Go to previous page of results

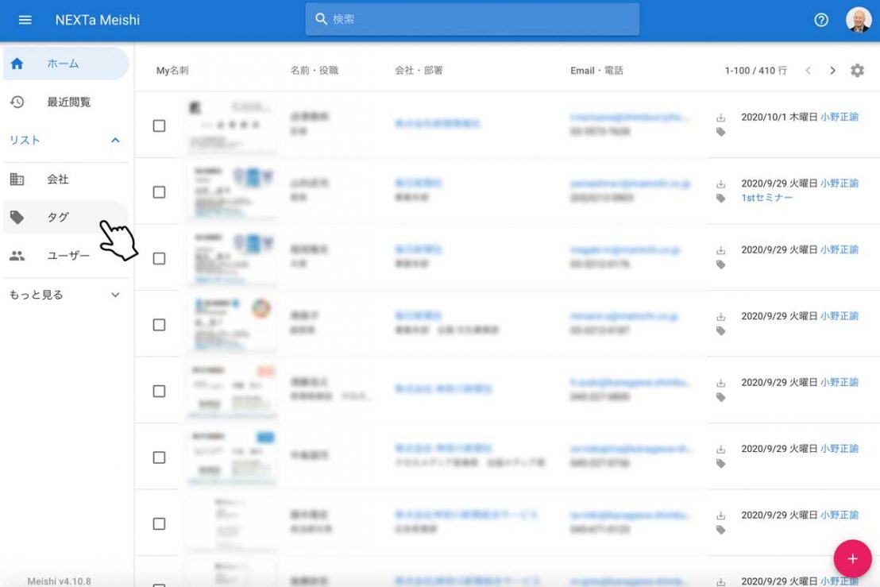(x=809, y=71)
